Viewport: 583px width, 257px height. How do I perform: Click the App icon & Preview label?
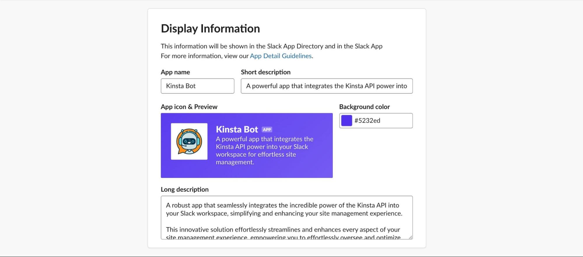click(x=189, y=107)
